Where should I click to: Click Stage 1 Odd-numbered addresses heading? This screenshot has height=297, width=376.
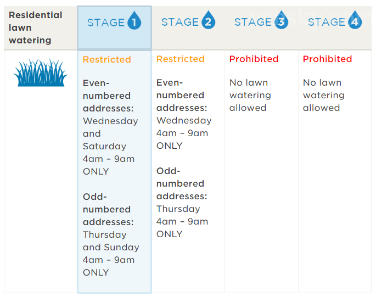pos(108,209)
